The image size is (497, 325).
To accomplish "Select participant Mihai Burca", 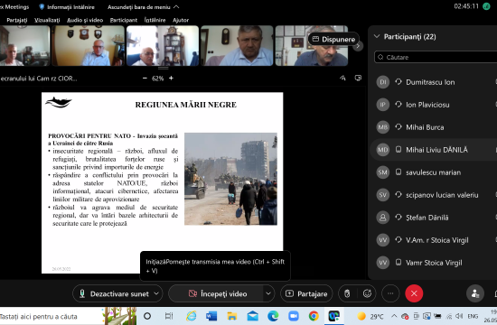I will tap(433, 127).
